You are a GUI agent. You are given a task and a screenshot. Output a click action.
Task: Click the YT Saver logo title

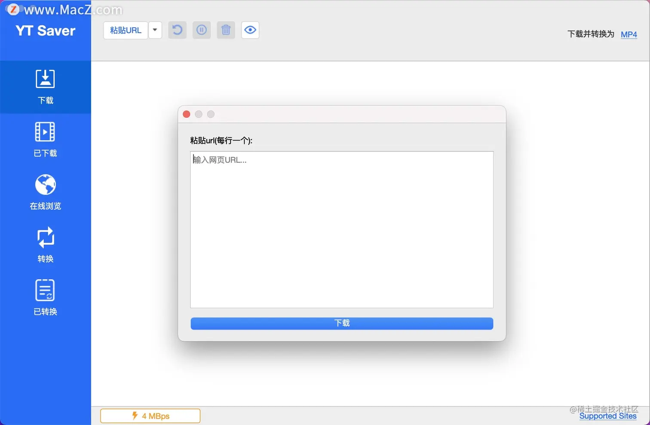coord(46,31)
